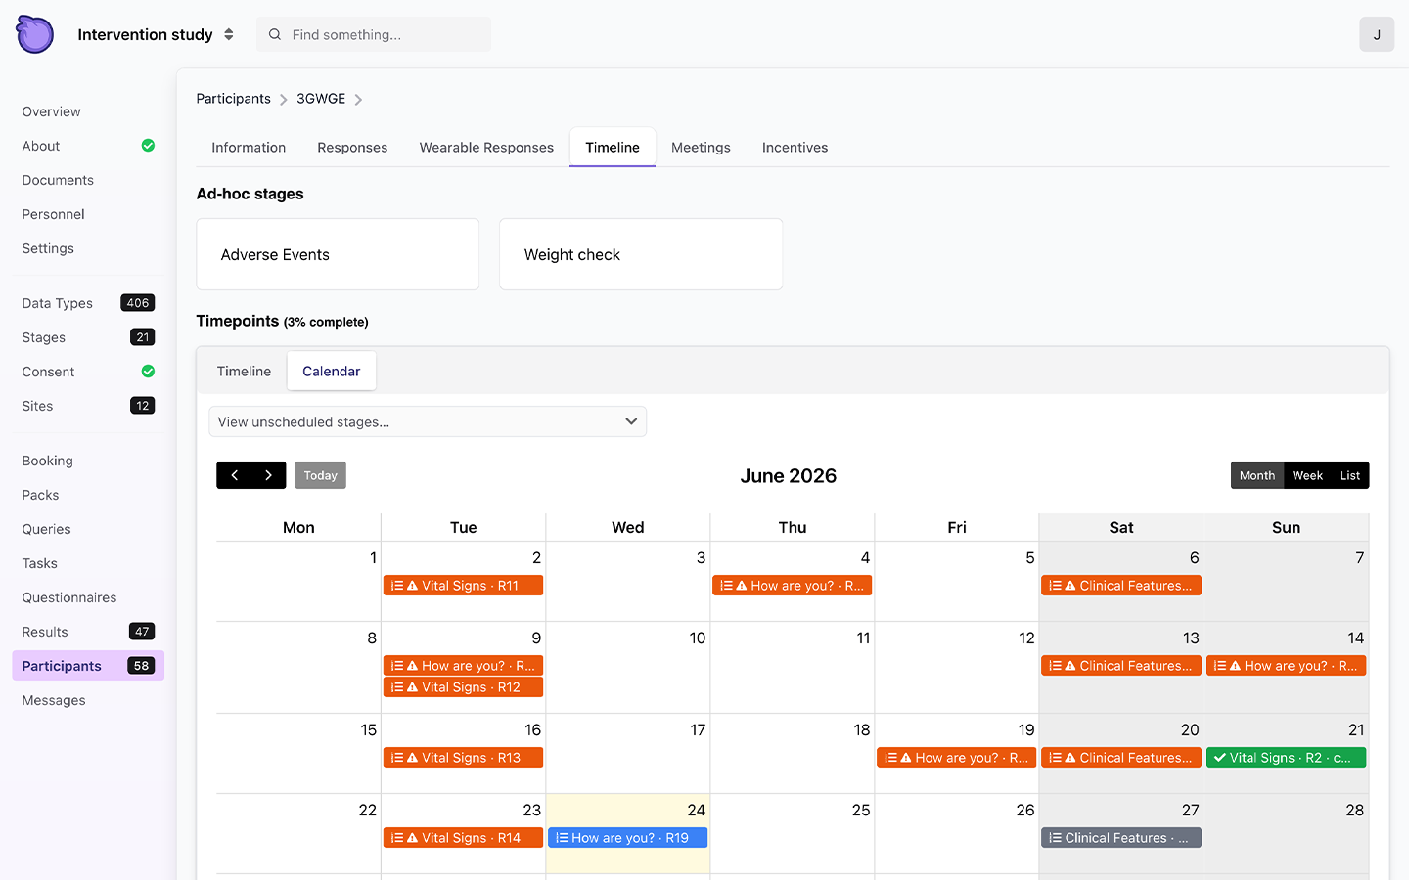Screen dimensions: 1409x880
Task: Select Participants in the sidebar
Action: coord(88,666)
